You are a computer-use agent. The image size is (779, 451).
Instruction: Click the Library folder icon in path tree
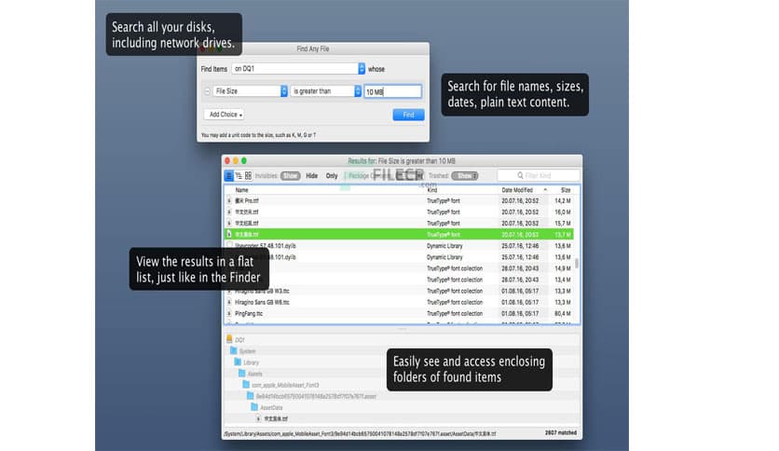coord(238,362)
